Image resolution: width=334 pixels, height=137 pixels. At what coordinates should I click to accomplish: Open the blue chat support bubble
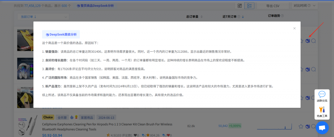(x=322, y=128)
